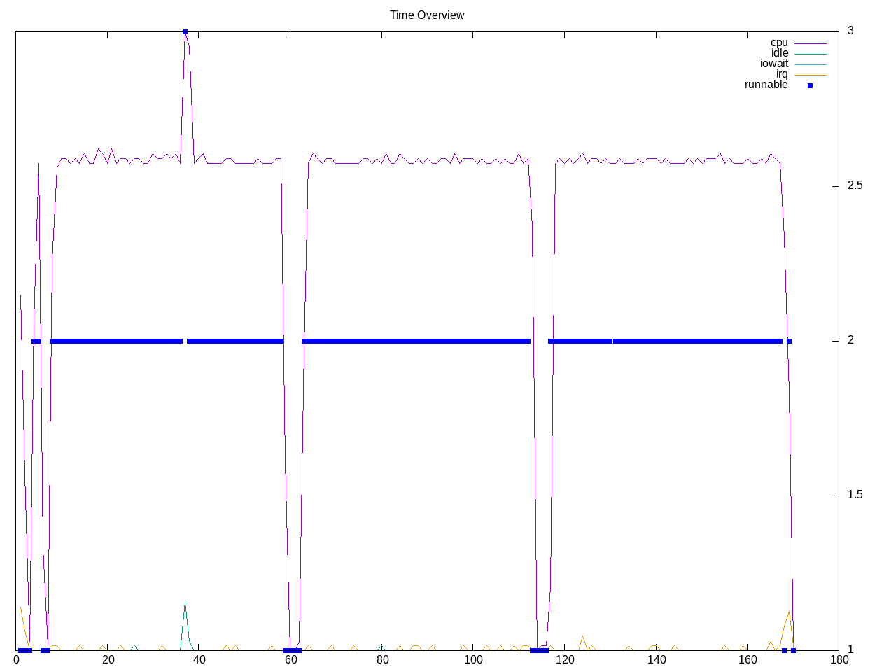Viewport: 896px width, 672px height.
Task: Click the orange line sample beside irq legend
Action: point(810,75)
